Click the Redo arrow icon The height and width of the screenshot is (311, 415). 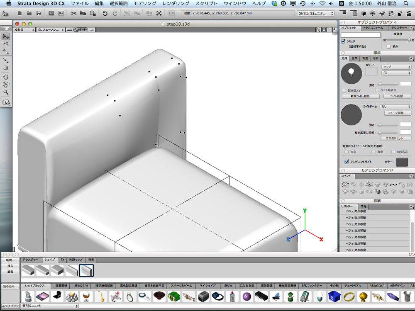[115, 13]
